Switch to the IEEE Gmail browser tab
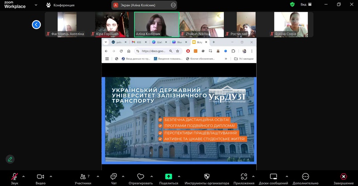This screenshot has height=186, width=358. tap(139, 42)
